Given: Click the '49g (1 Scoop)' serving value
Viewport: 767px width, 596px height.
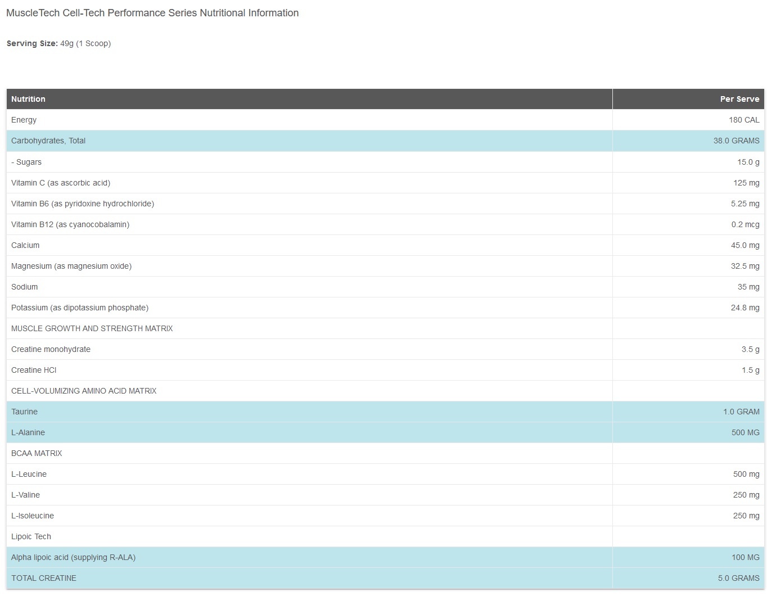Looking at the screenshot, I should point(85,43).
